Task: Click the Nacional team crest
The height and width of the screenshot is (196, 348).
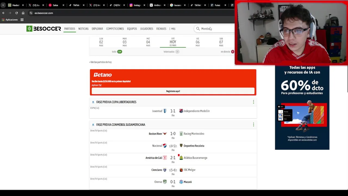Action: (x=165, y=146)
